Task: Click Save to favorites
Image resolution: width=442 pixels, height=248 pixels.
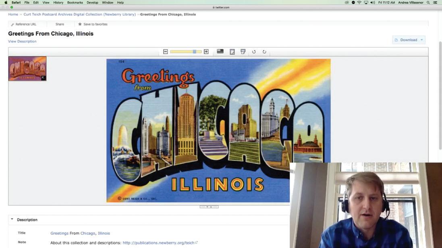Action: 93,24
